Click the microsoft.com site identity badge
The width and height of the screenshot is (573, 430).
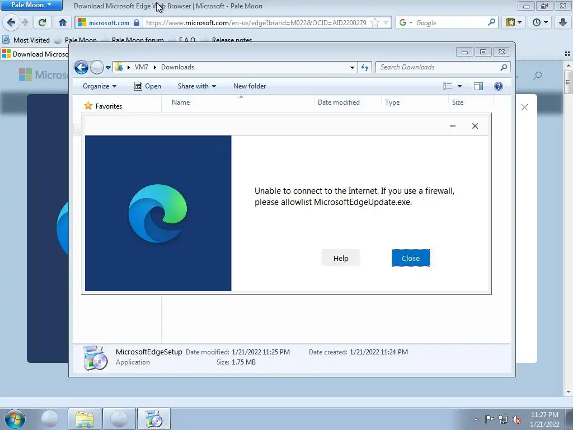point(109,22)
